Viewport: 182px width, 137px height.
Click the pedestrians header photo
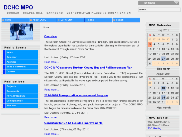tap(22, 32)
